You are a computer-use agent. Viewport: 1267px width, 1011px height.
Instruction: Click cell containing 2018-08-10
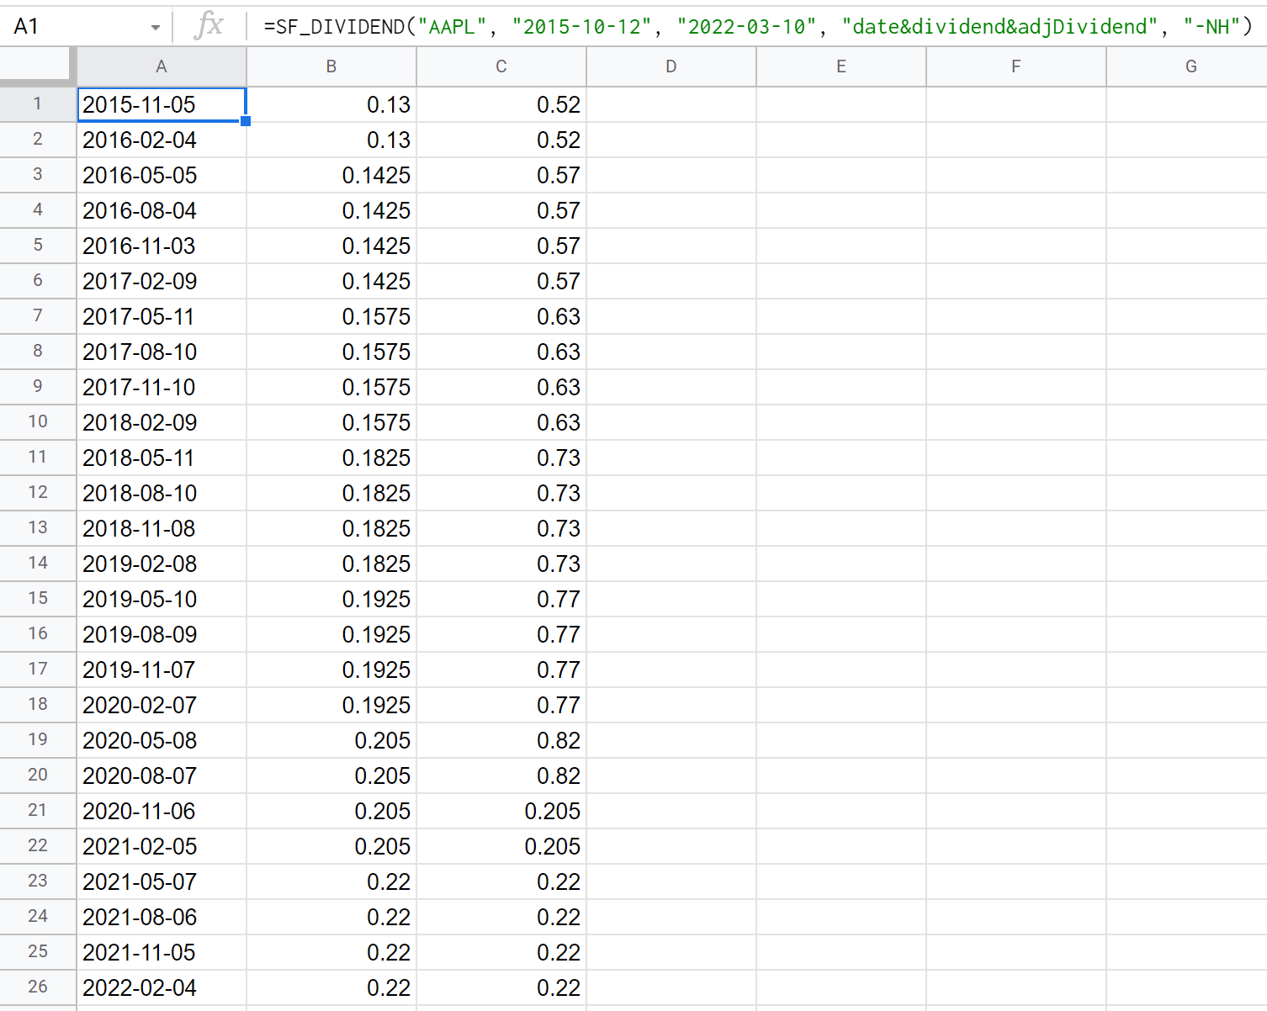point(162,493)
